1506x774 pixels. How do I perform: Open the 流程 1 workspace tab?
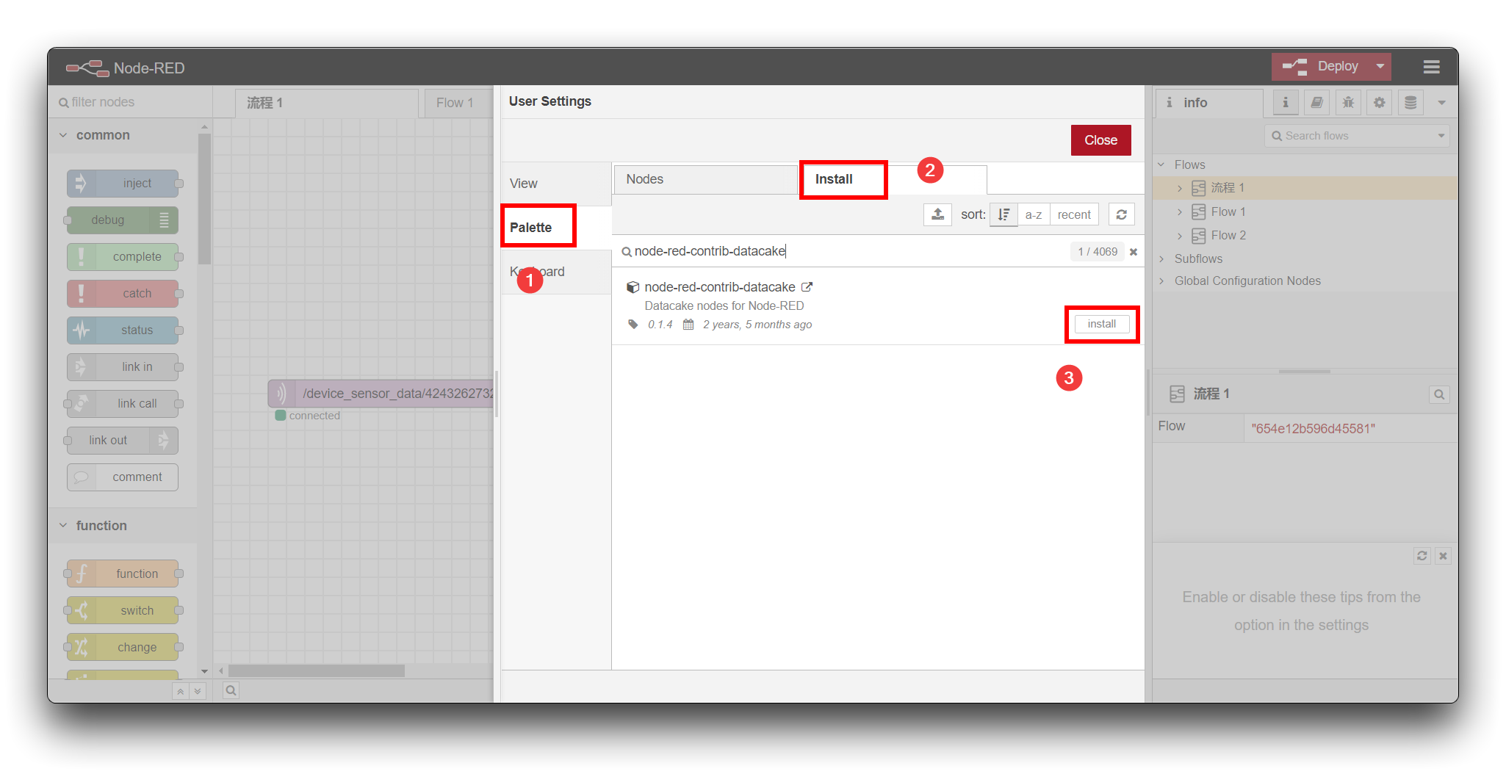(327, 103)
